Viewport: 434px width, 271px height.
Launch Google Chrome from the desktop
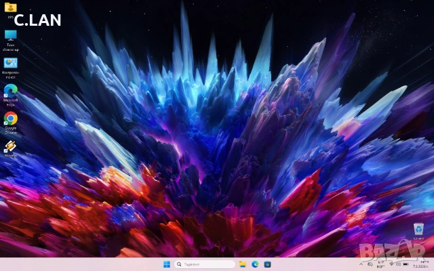point(11,119)
